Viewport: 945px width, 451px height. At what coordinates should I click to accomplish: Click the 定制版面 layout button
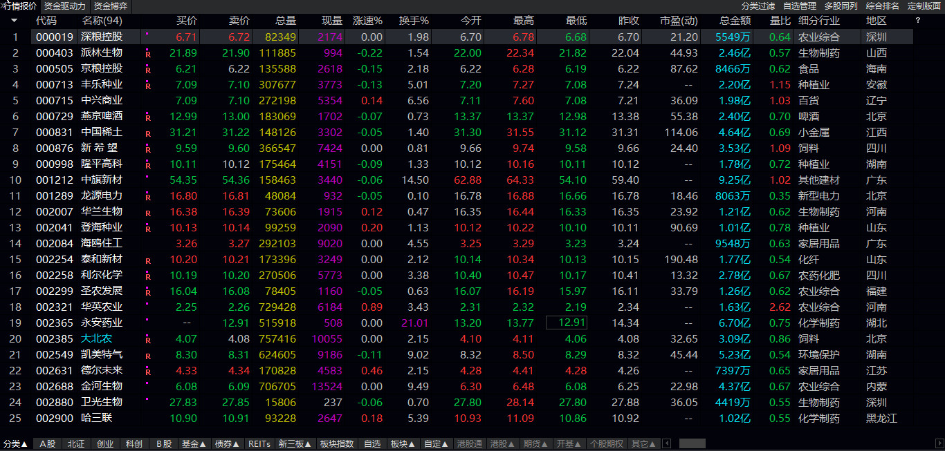click(x=924, y=6)
